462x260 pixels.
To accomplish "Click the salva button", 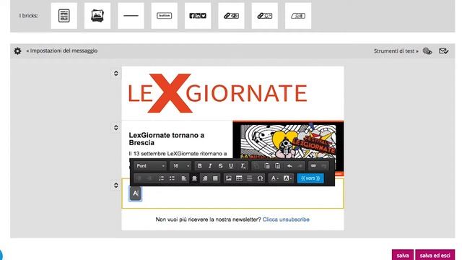I will tap(403, 255).
